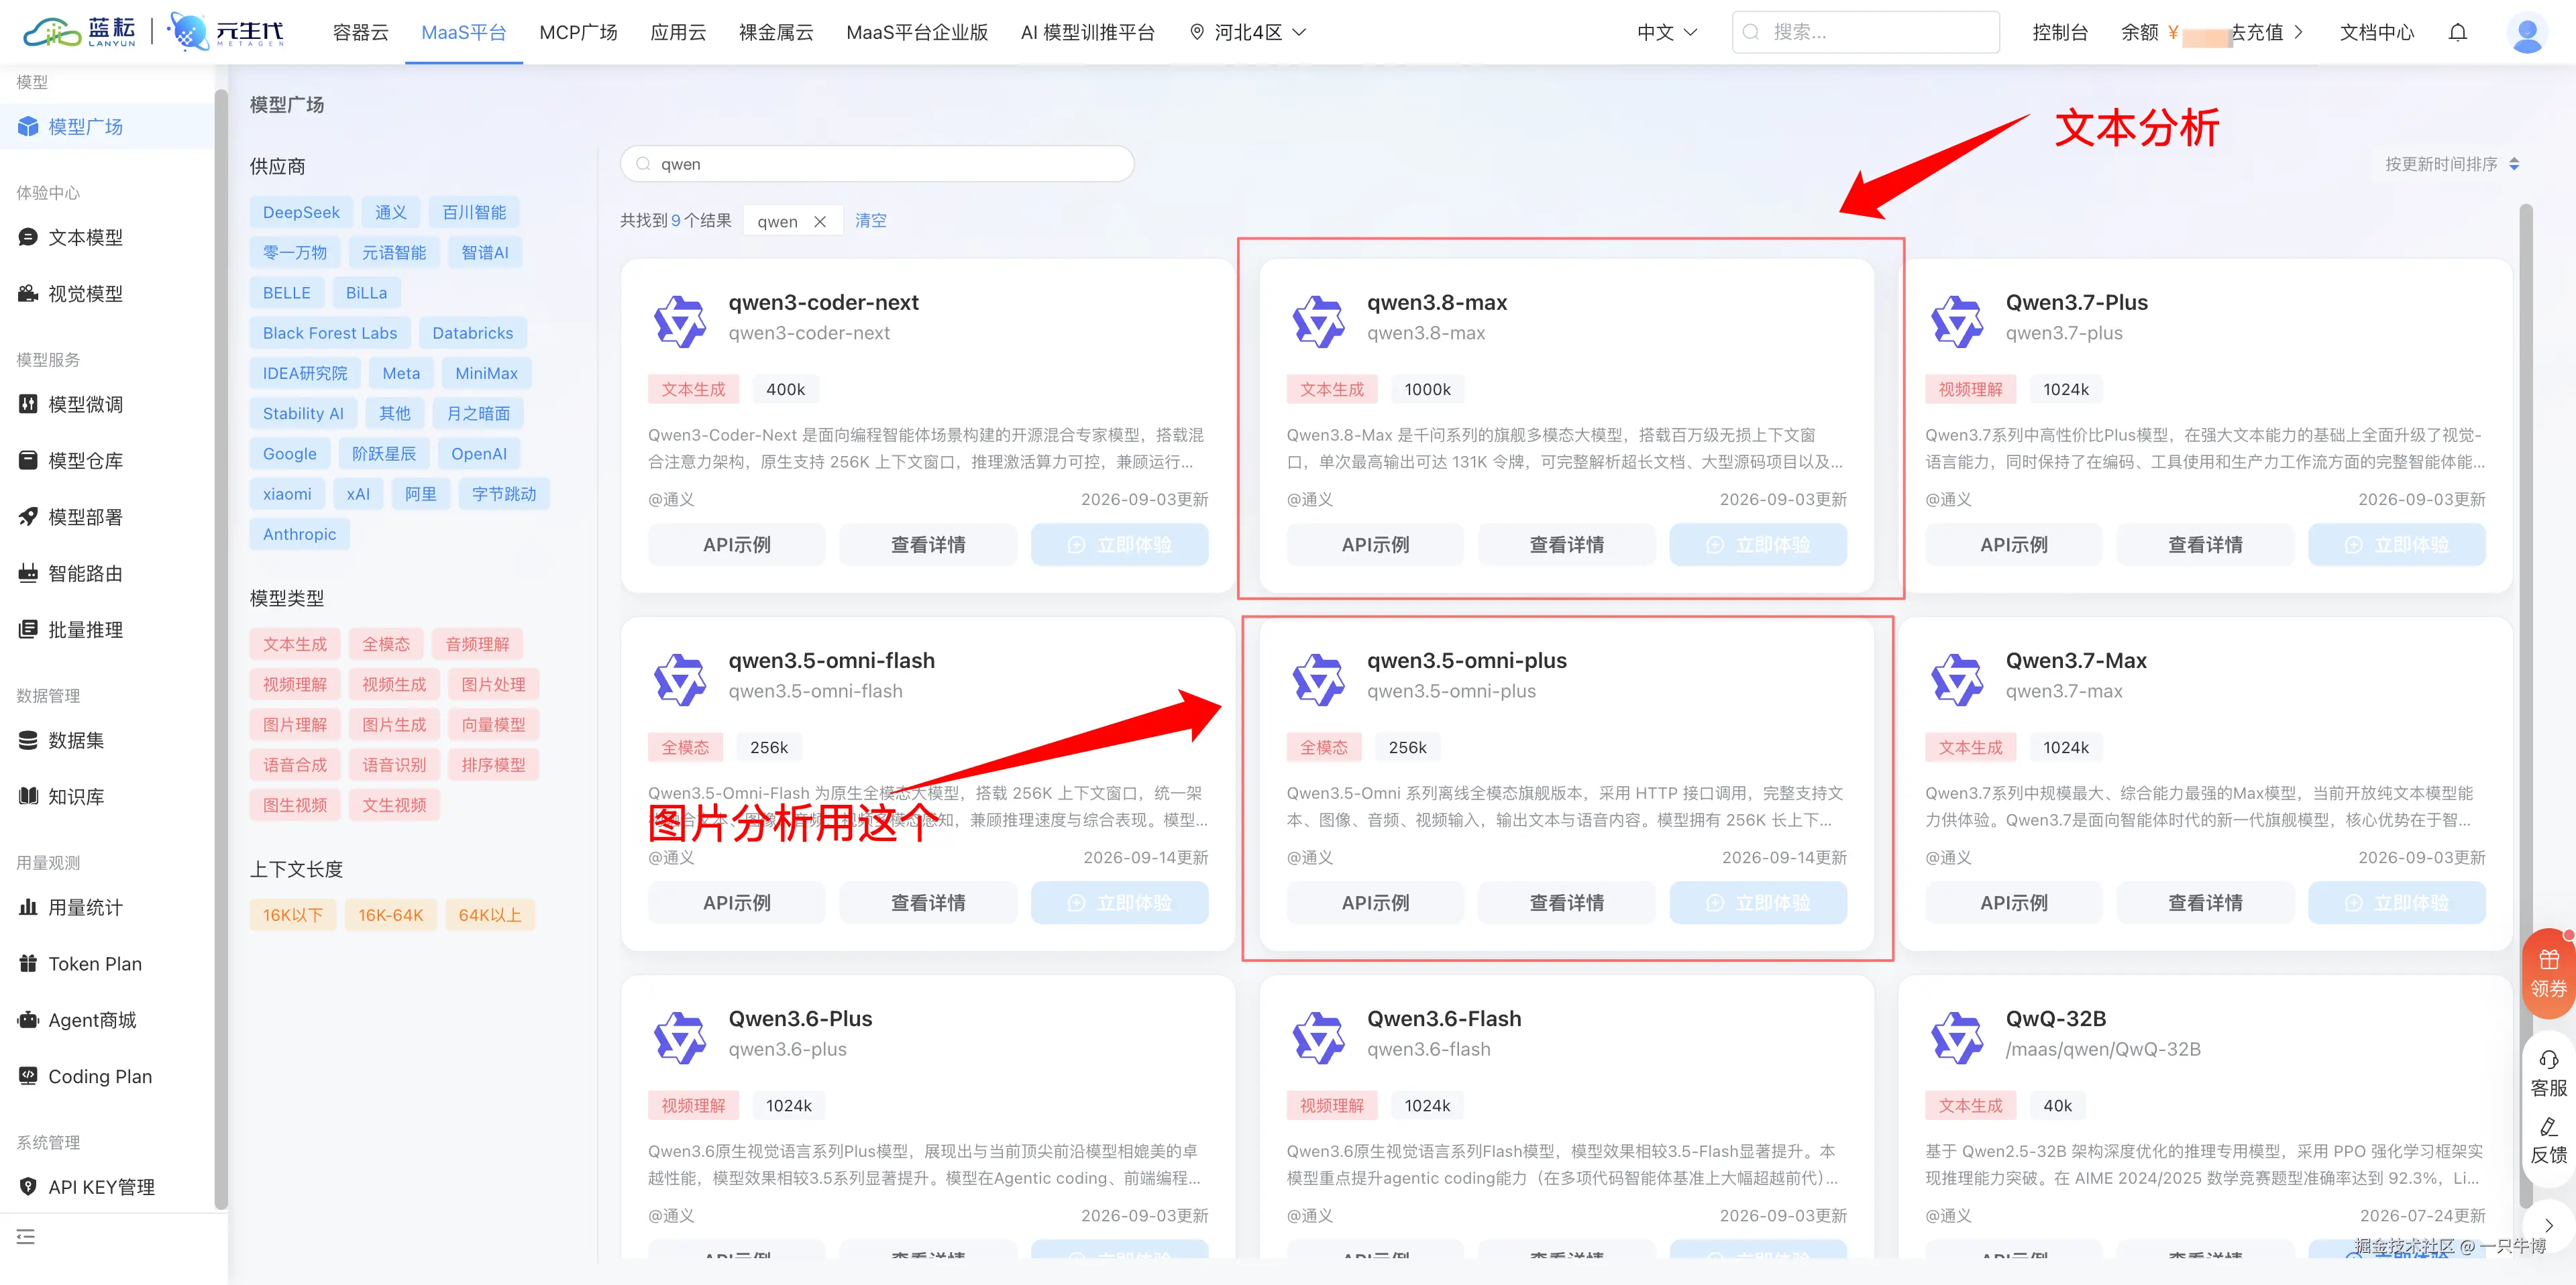The height and width of the screenshot is (1285, 2576).
Task: Open 智能路由 sidebar icon
Action: click(x=28, y=573)
